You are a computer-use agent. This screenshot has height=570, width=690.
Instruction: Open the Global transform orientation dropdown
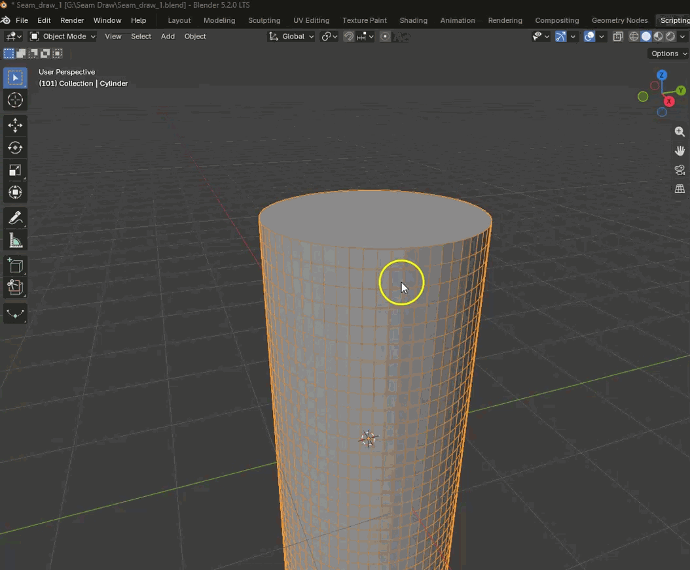coord(291,37)
